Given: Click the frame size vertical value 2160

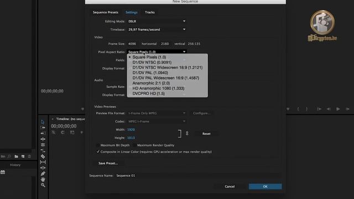Looking at the screenshot, I should [x=165, y=44].
